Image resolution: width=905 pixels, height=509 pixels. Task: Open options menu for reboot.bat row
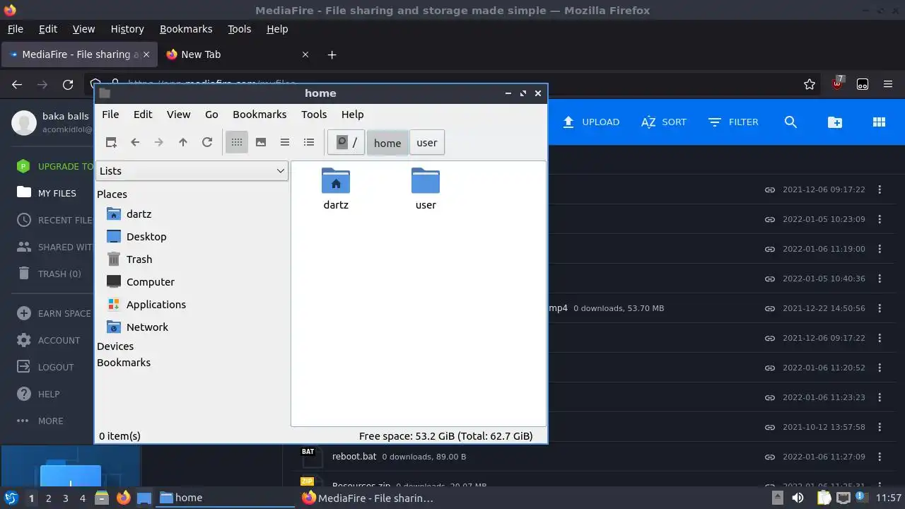(880, 457)
